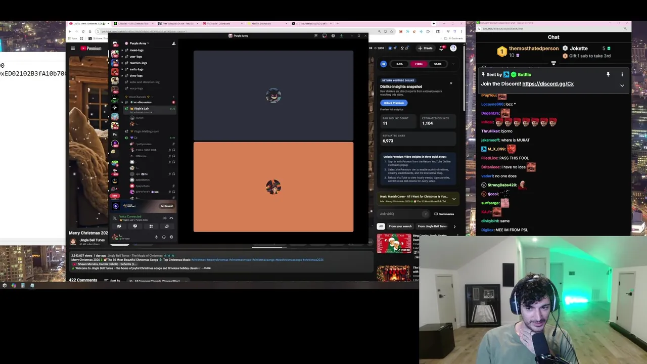Click top user avatar tile in call
Image resolution: width=647 pixels, height=364 pixels.
273,96
